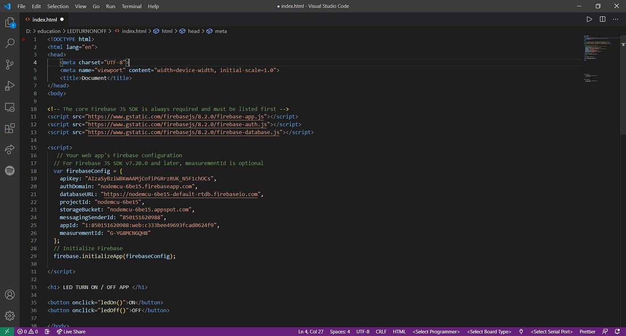Start a Live Share session
The height and width of the screenshot is (336, 626).
click(x=71, y=332)
